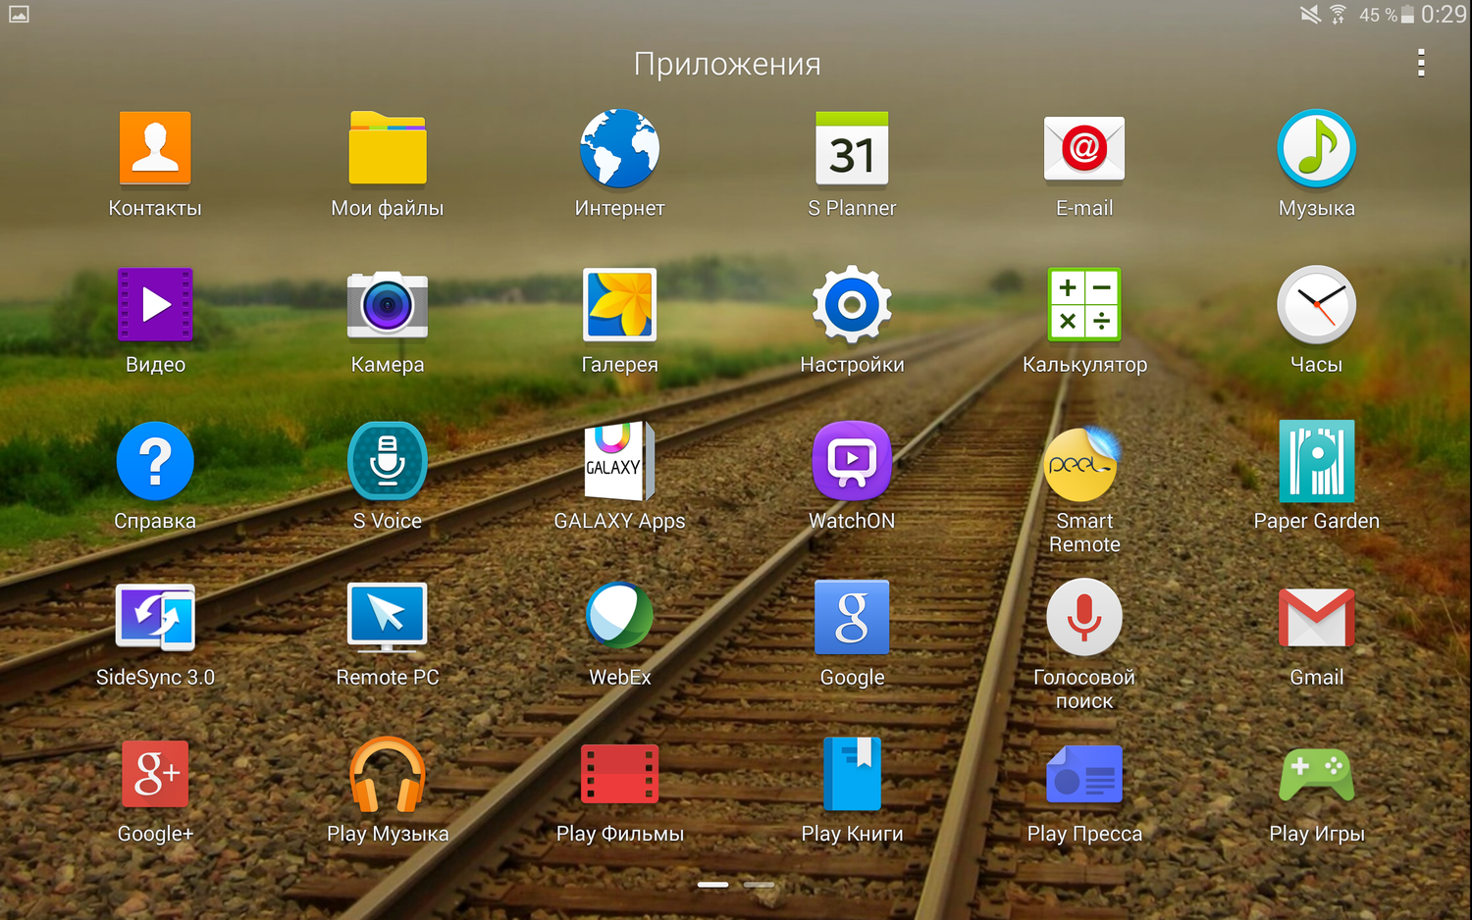Open the Часы clock app
The width and height of the screenshot is (1472, 920).
tap(1317, 305)
